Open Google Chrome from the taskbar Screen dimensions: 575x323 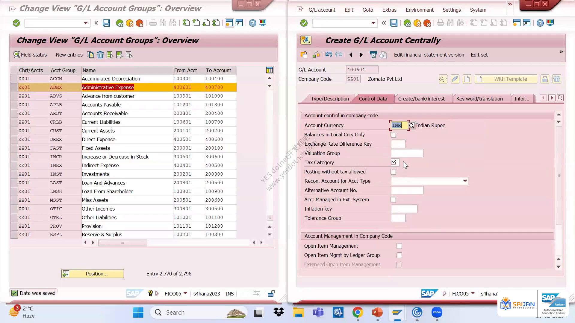358,313
